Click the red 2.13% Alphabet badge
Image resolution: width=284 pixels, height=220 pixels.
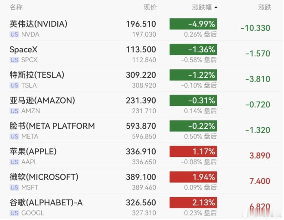193,203
